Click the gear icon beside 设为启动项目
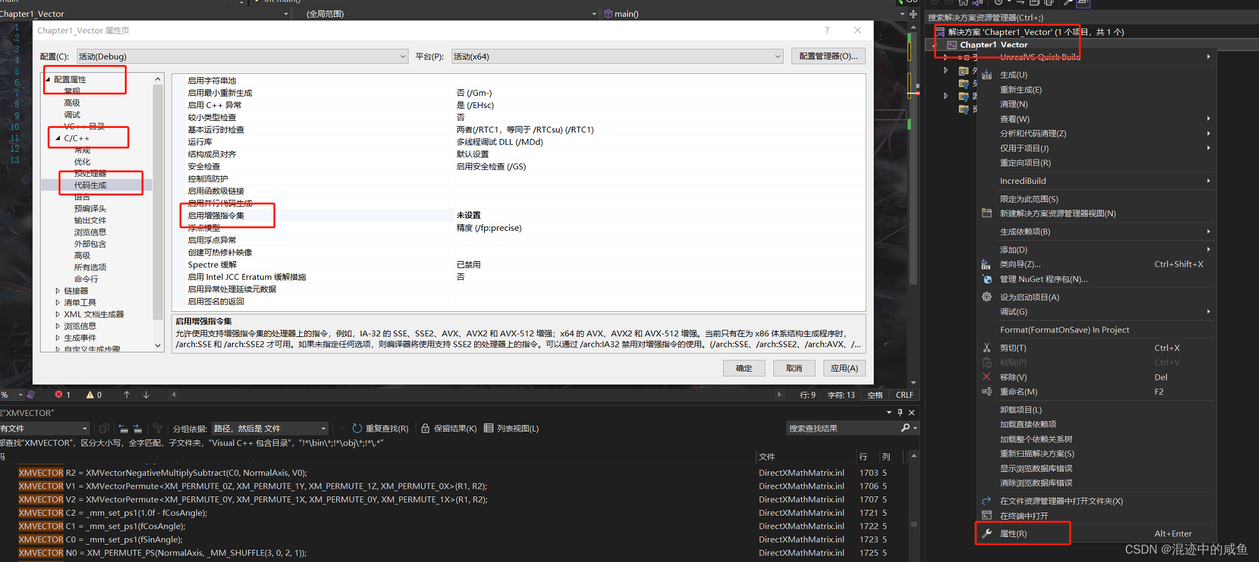This screenshot has width=1259, height=562. pyautogui.click(x=986, y=296)
